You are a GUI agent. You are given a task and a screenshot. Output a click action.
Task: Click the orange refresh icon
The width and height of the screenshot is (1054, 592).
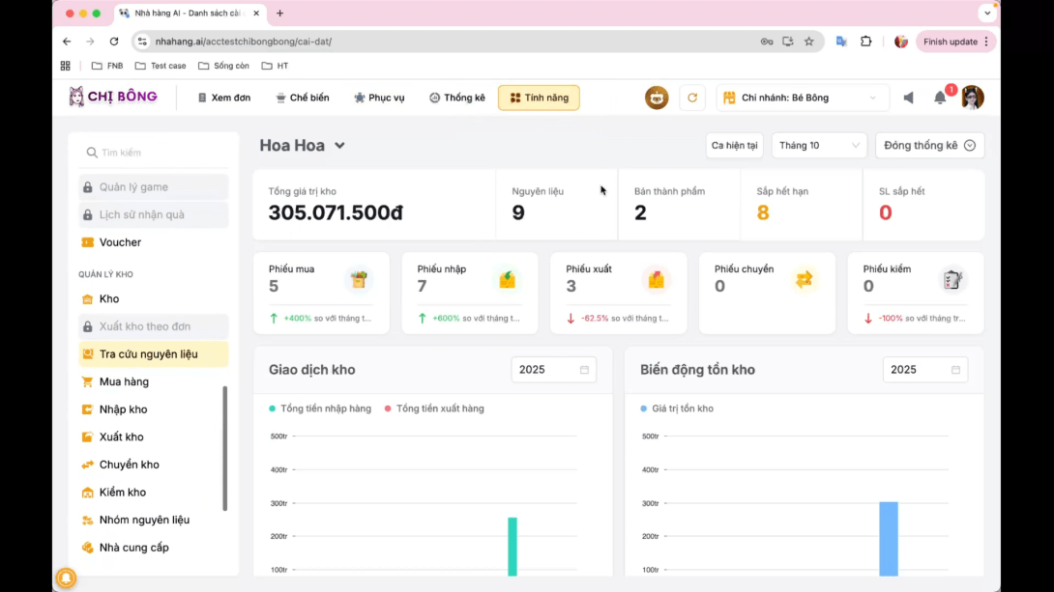[691, 98]
